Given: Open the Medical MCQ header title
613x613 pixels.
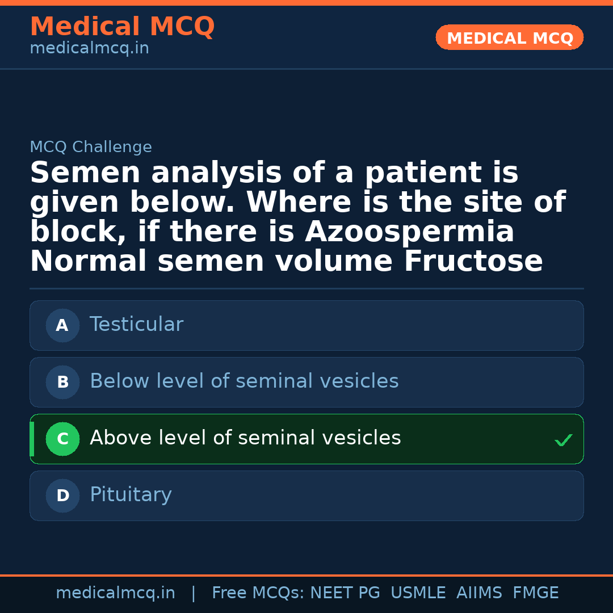Looking at the screenshot, I should [122, 27].
